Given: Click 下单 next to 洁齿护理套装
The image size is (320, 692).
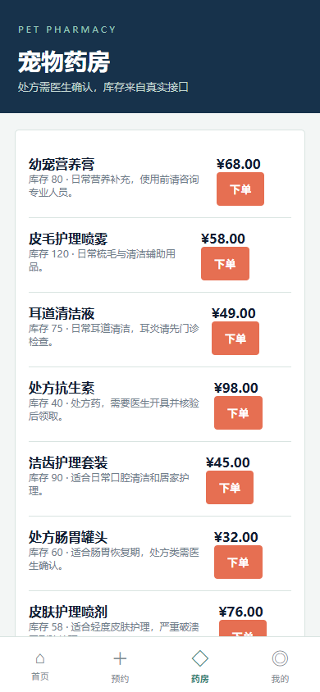Looking at the screenshot, I should tap(230, 487).
